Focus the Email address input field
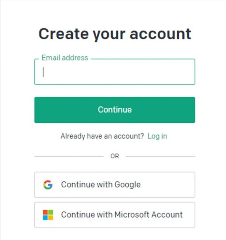Viewport: 226px width, 240px height. pos(115,72)
